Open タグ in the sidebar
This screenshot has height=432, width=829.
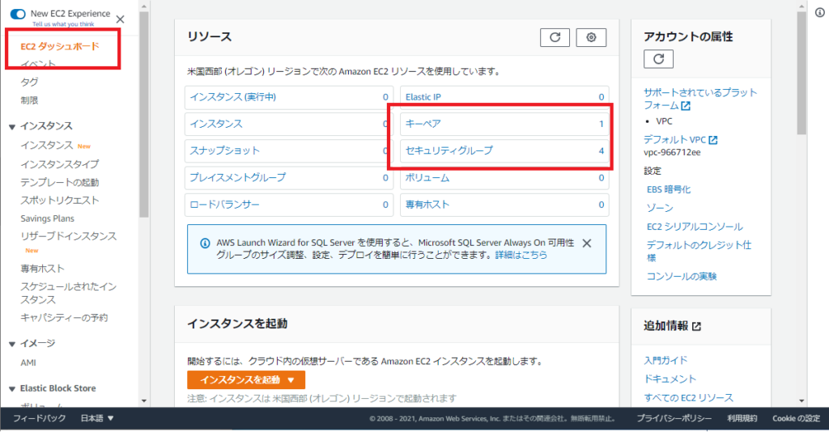pos(29,82)
